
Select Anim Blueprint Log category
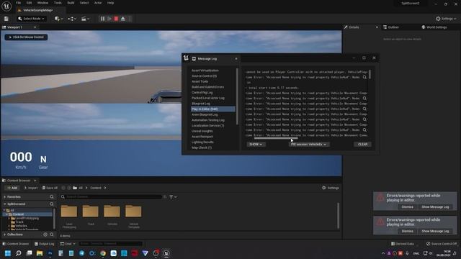click(205, 114)
